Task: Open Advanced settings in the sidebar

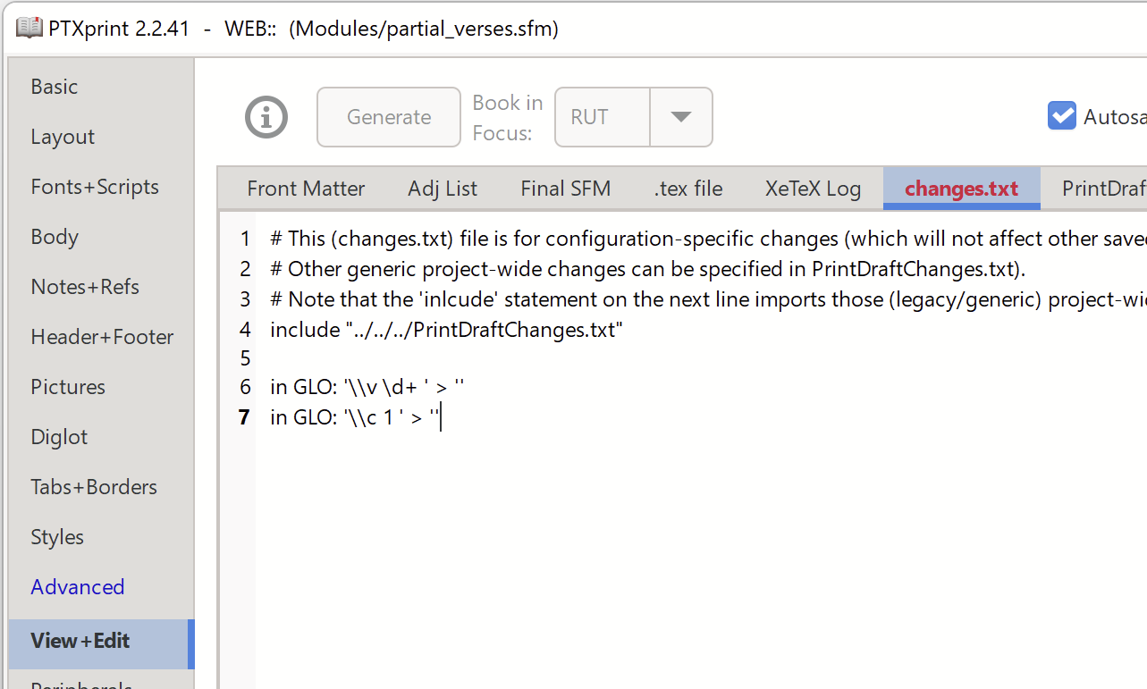Action: [x=77, y=586]
